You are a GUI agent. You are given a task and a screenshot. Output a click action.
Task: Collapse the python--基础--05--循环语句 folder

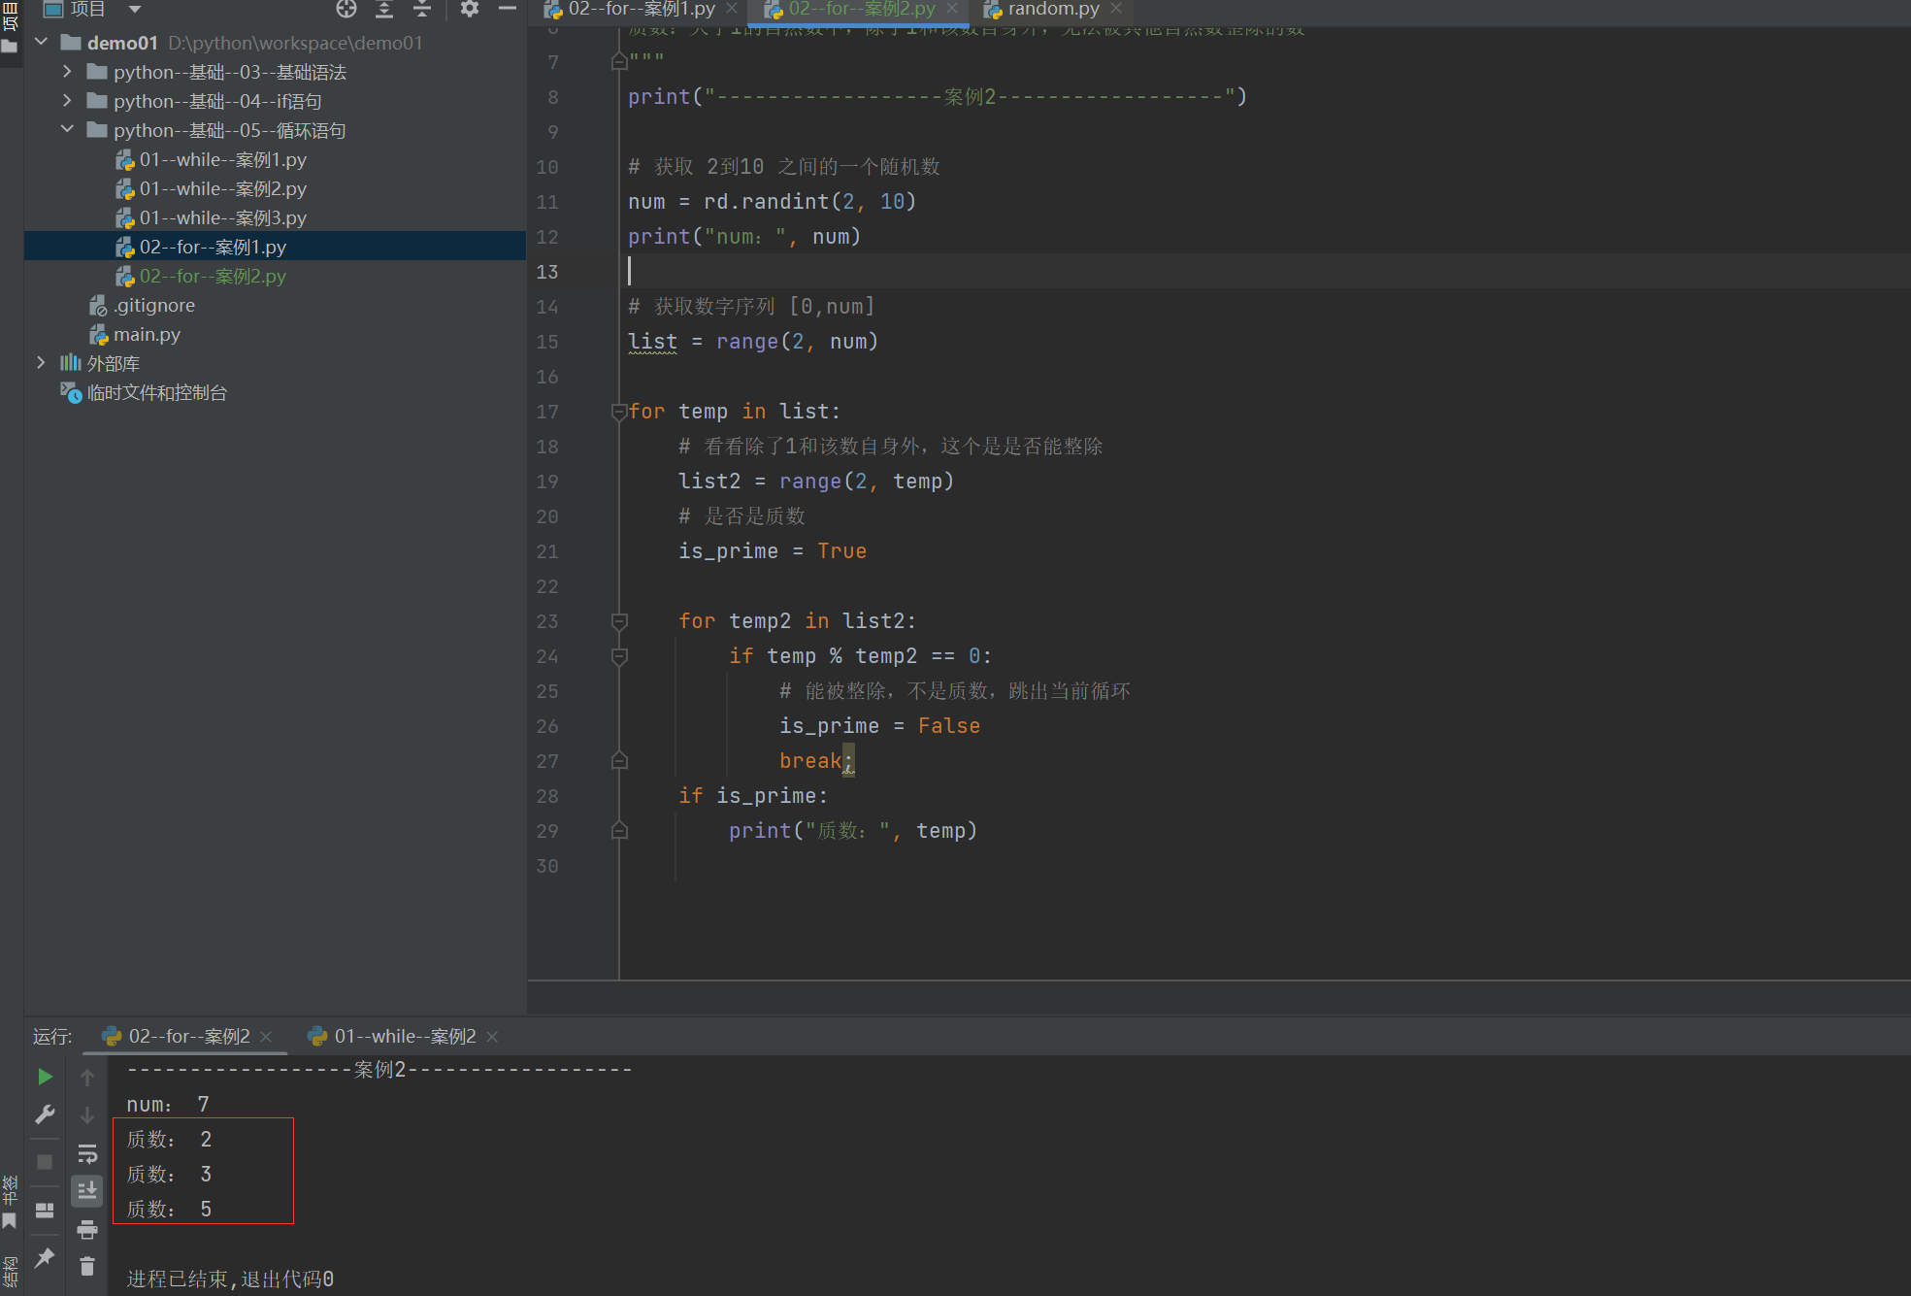[x=67, y=130]
